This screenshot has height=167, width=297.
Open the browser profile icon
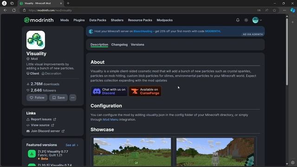click(x=4, y=3)
